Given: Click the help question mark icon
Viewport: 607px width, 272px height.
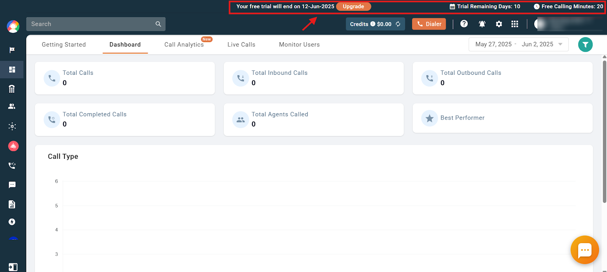Looking at the screenshot, I should point(464,24).
